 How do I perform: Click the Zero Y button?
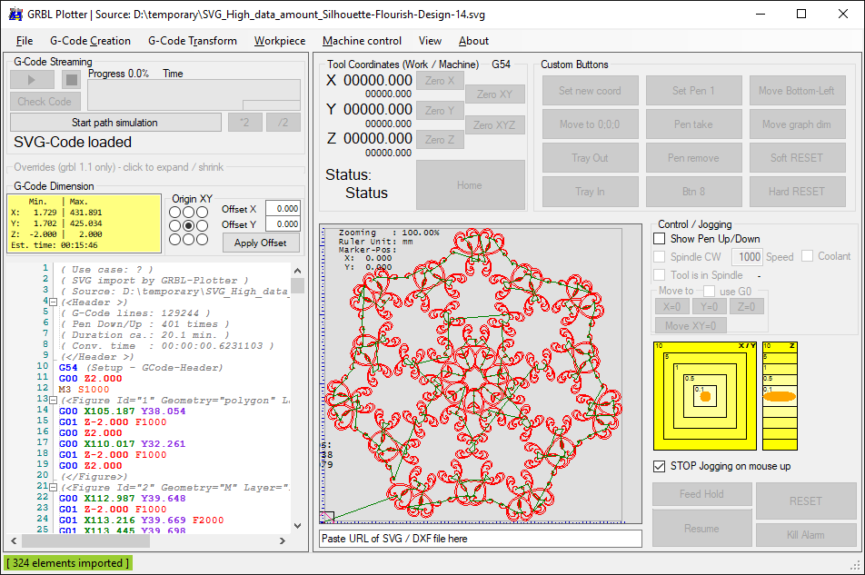pyautogui.click(x=440, y=110)
